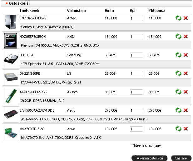
Task: Click the Tuotekoodi column header
Action: click(29, 10)
